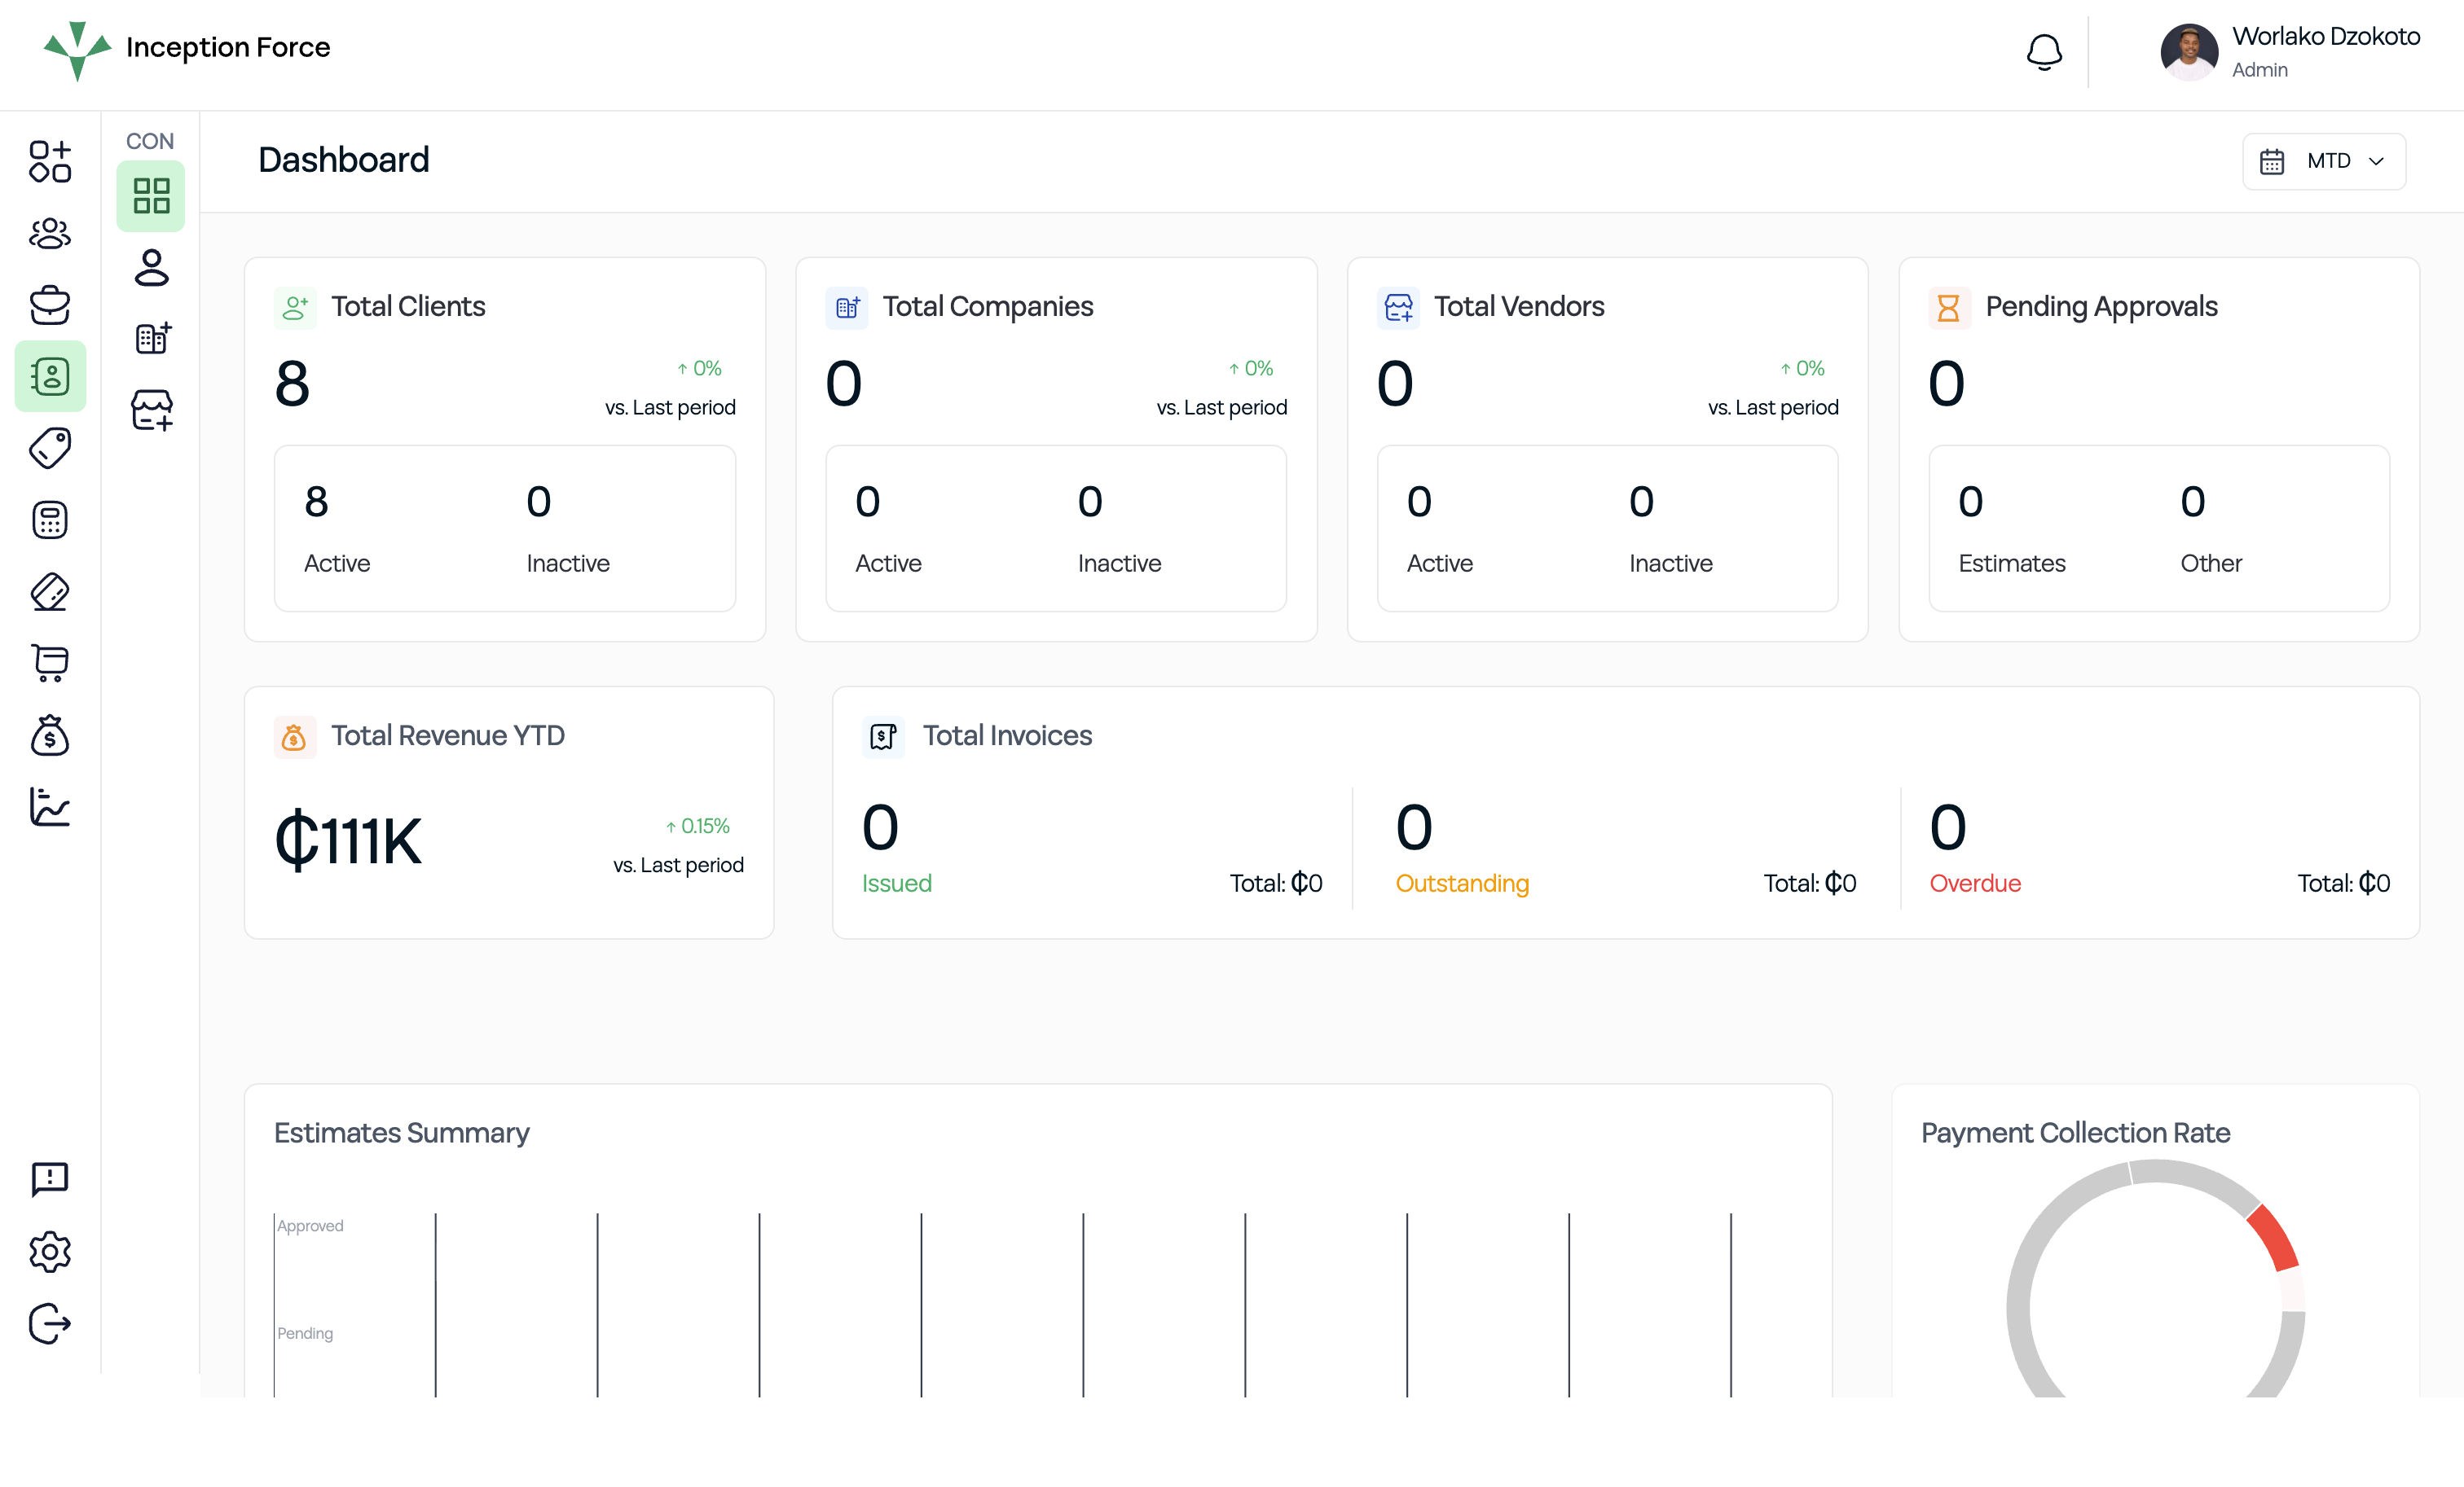Click the Estimates label in Pending Approvals
2464x1487 pixels.
[2012, 564]
